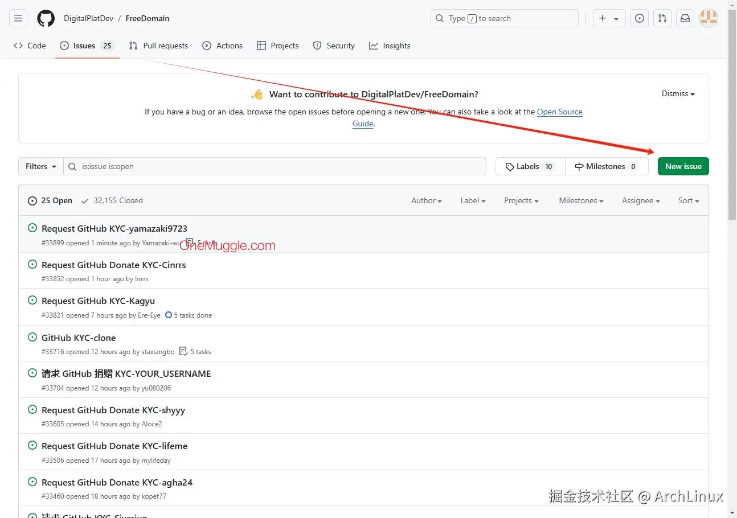Open global Issues icon in header
This screenshot has height=518, width=737.
[x=640, y=18]
